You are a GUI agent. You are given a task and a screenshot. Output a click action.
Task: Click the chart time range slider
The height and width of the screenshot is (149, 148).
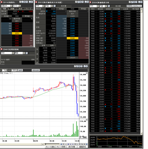click(x=52, y=144)
